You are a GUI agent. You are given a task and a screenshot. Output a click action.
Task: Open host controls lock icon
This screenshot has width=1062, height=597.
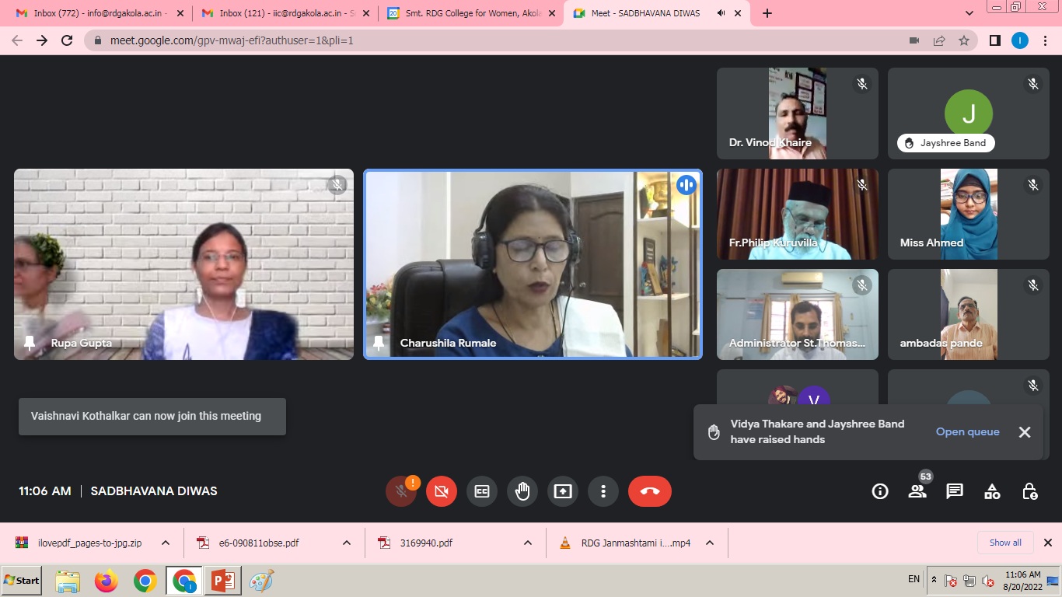[1029, 491]
